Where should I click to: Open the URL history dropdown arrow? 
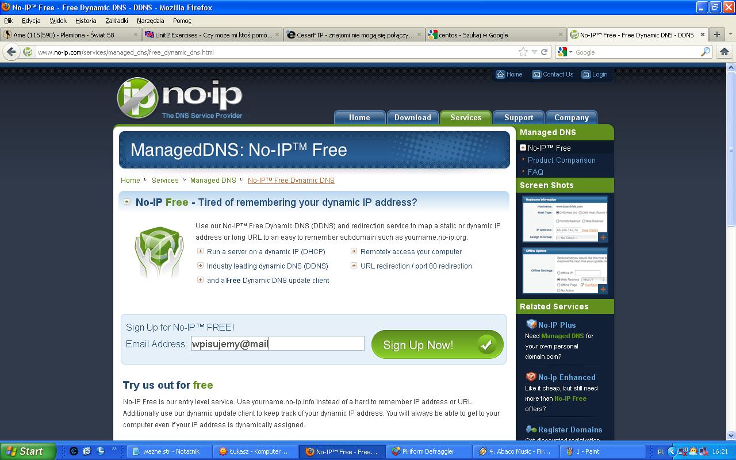pos(535,52)
